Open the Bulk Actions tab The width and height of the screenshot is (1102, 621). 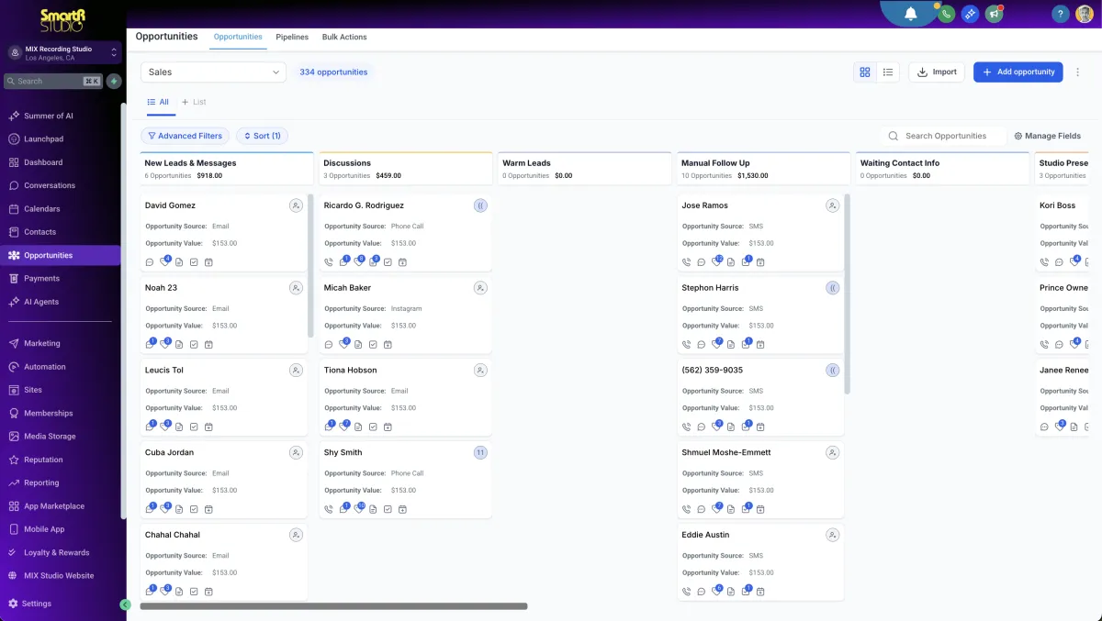344,37
